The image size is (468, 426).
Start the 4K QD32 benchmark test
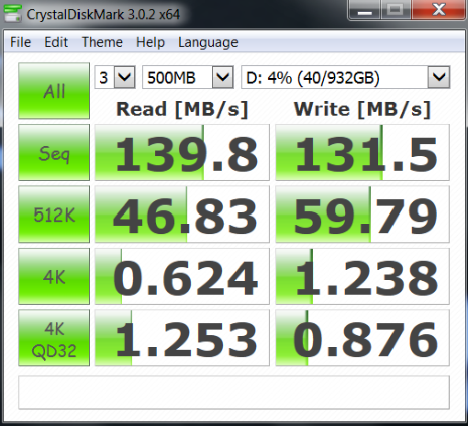click(x=54, y=338)
